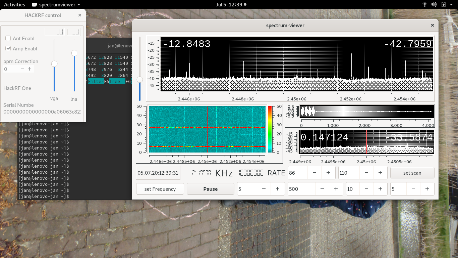Click the timestamp button 05.07.20:12:39:31
Viewport: 458px width, 258px height.
click(x=158, y=173)
